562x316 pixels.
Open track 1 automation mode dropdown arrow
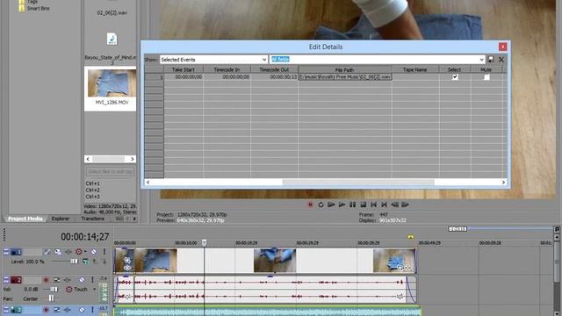coord(85,252)
